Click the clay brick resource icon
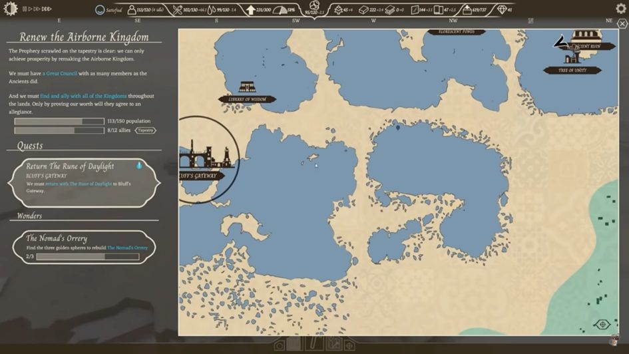 click(x=363, y=9)
